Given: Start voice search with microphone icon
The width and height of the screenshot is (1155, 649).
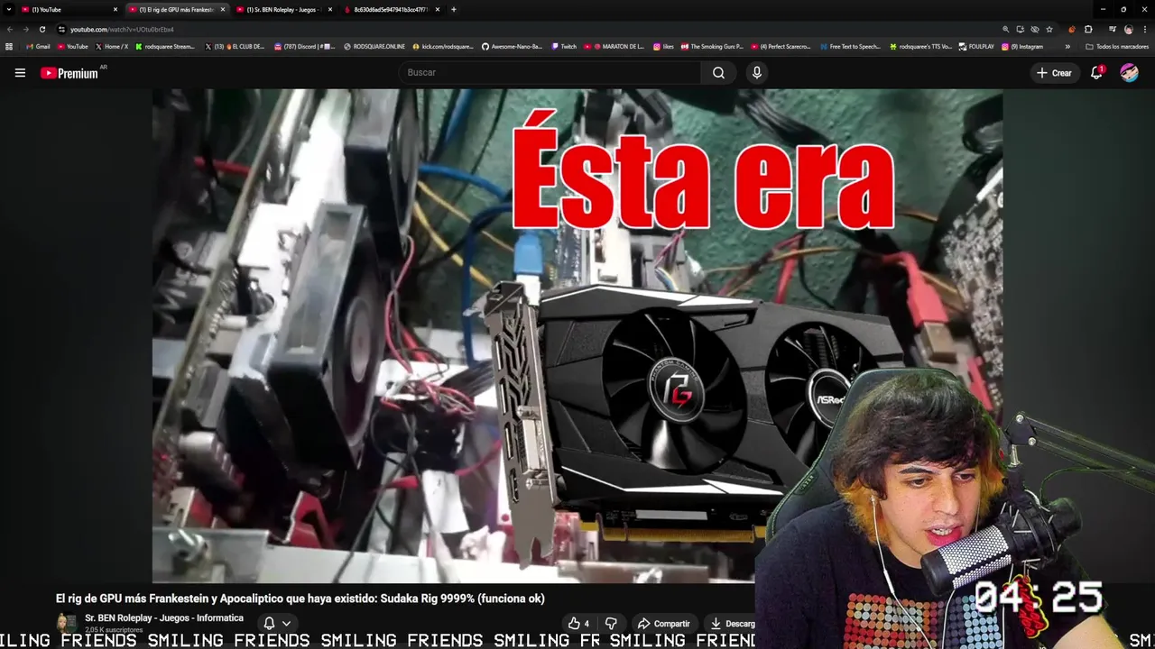Looking at the screenshot, I should [x=757, y=73].
